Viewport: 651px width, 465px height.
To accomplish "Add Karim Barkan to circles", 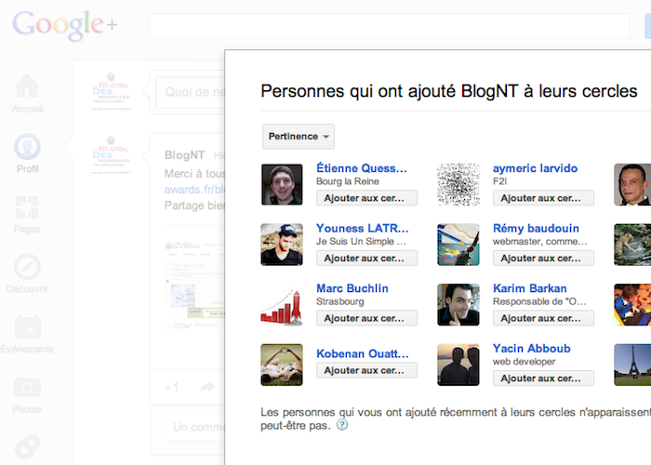I will pyautogui.click(x=543, y=318).
